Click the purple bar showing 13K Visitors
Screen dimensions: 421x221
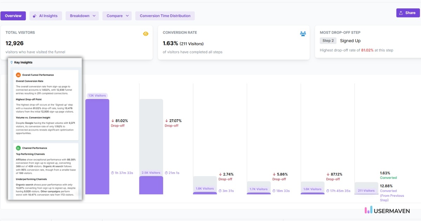point(97,147)
